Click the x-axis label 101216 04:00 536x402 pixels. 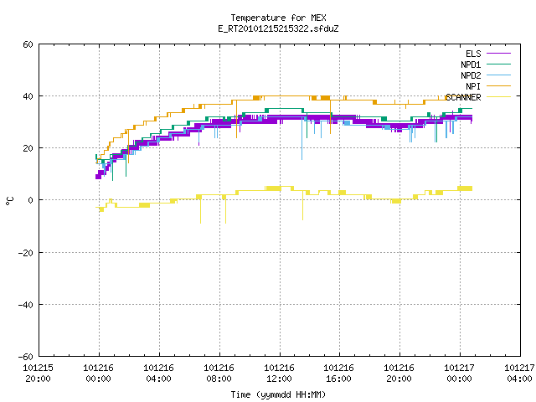[158, 374]
